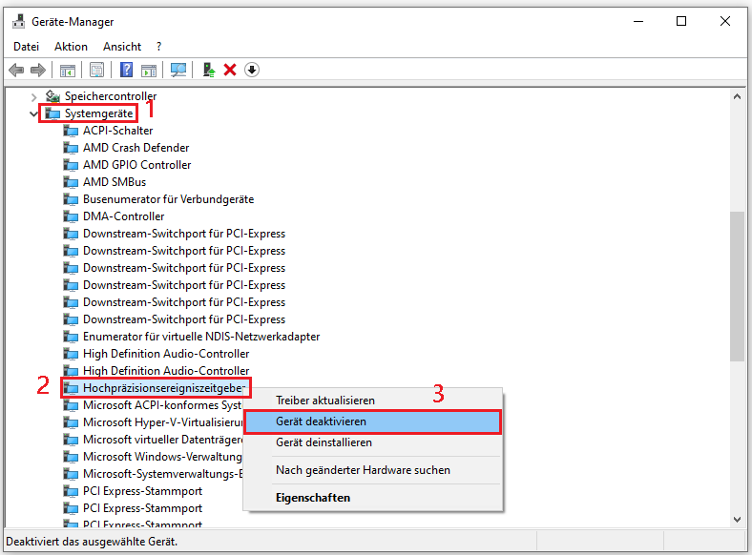The image size is (752, 555).
Task: Open the Aktion menu
Action: point(71,47)
